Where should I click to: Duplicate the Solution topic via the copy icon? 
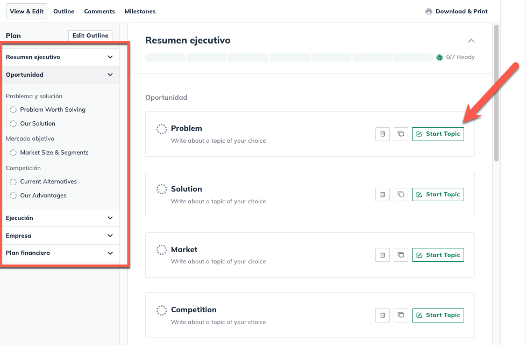click(401, 194)
